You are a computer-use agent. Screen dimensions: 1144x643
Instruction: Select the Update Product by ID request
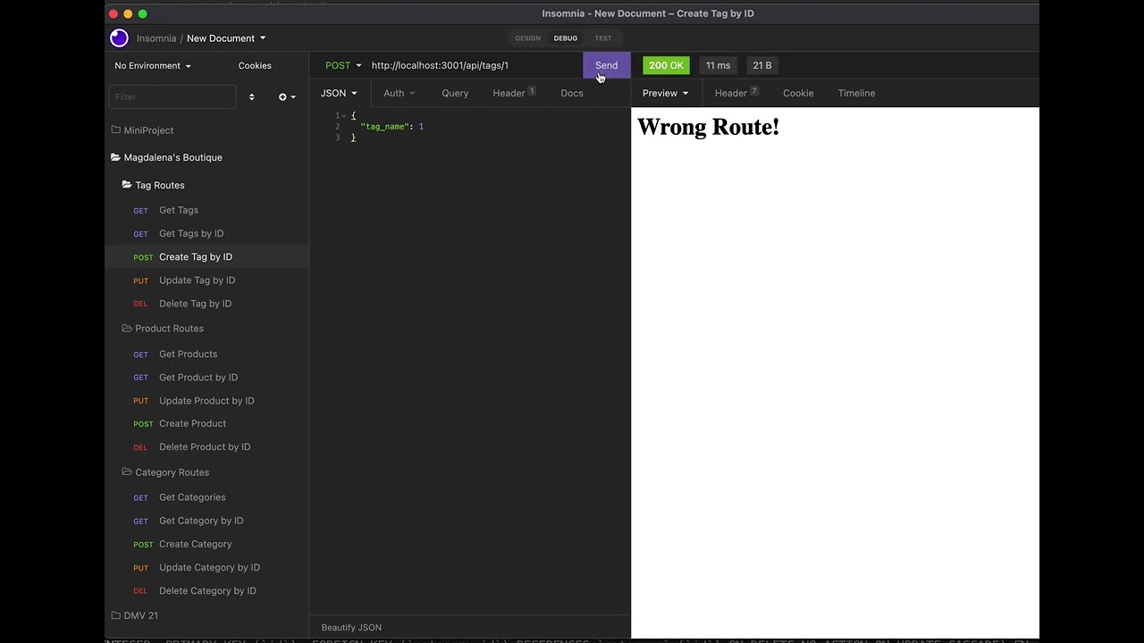pyautogui.click(x=206, y=400)
